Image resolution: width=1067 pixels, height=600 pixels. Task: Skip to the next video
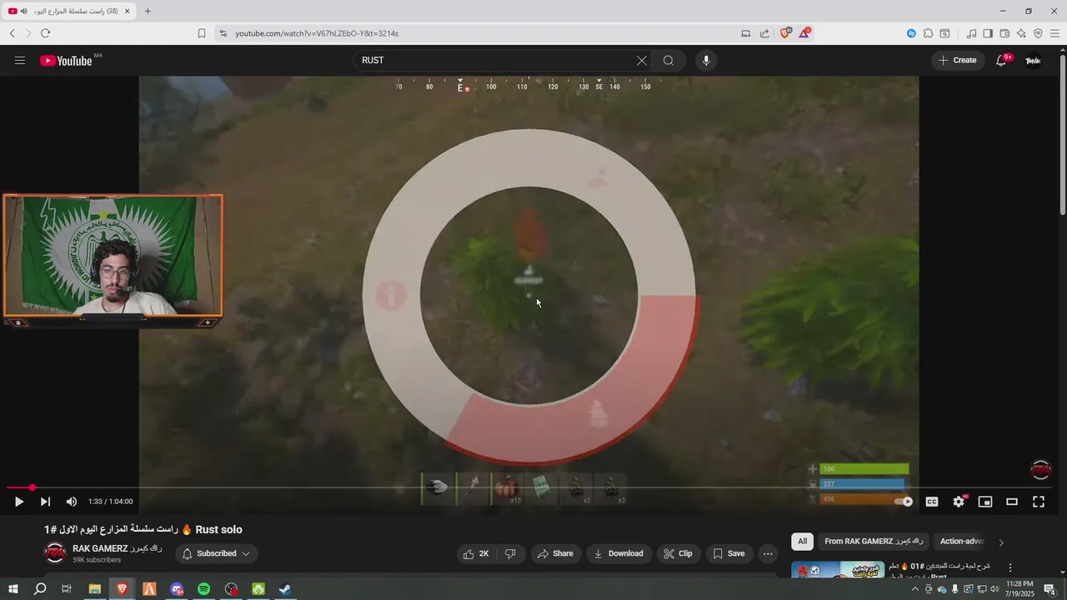coord(45,502)
